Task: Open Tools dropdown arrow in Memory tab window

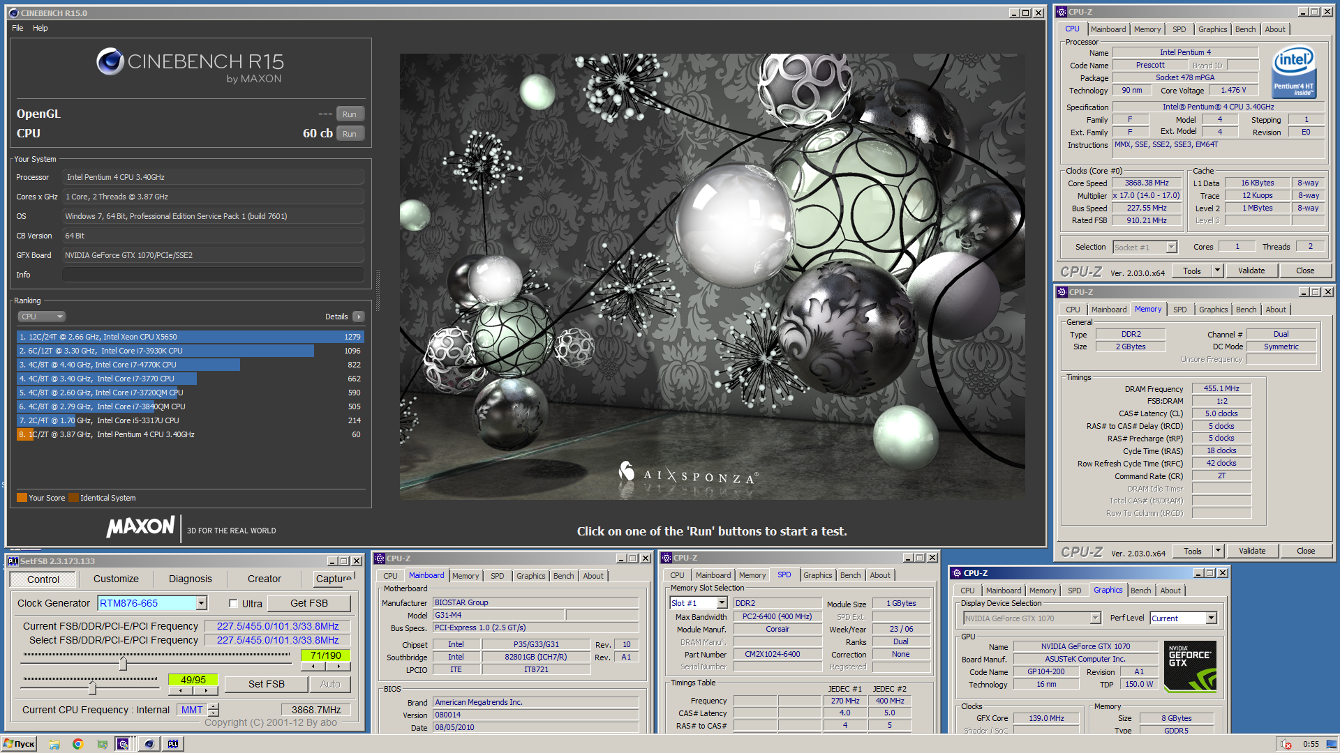Action: tap(1218, 551)
